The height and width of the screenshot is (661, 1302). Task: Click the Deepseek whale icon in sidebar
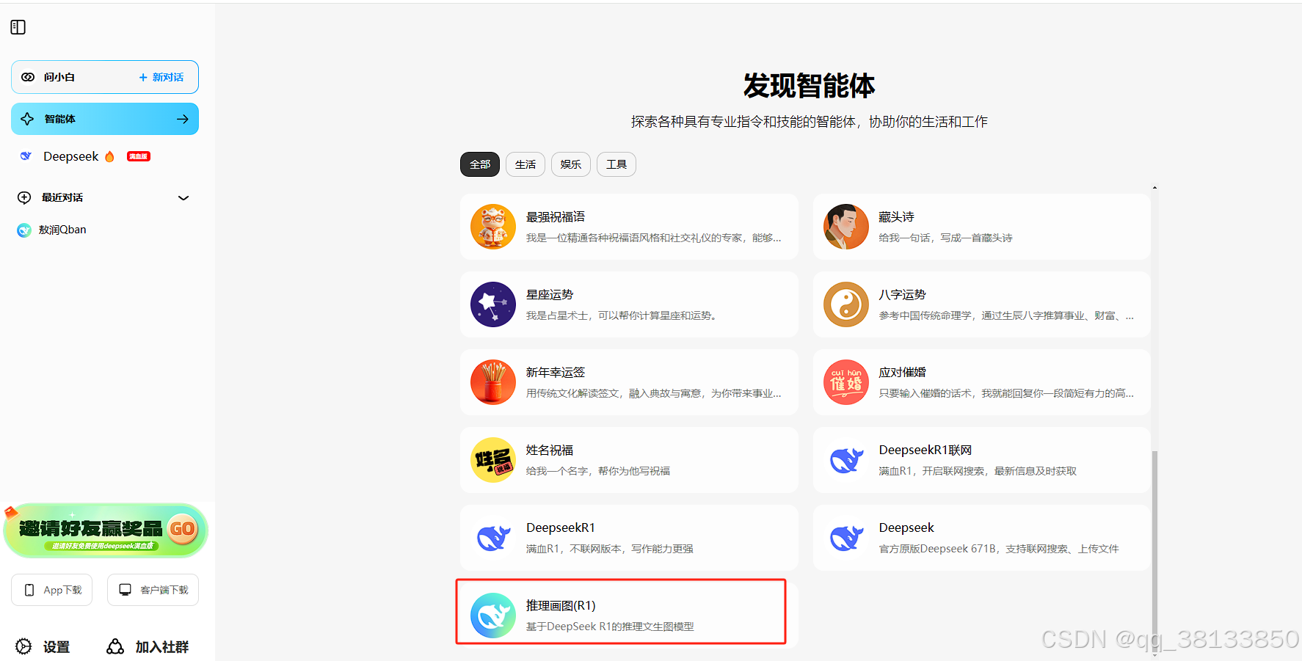pos(26,156)
